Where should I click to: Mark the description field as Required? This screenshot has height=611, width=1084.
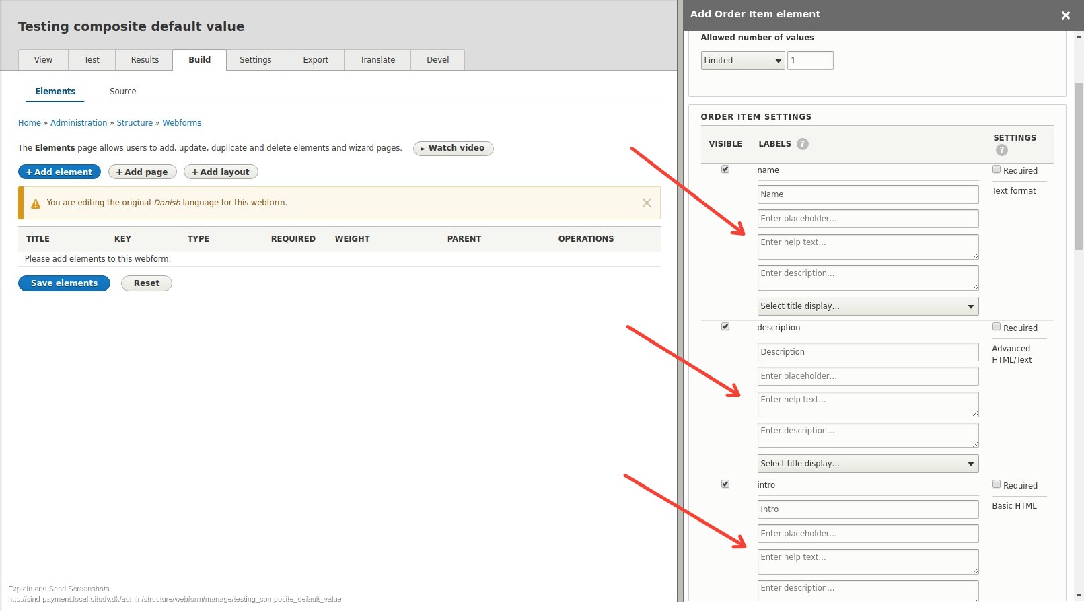tap(997, 326)
